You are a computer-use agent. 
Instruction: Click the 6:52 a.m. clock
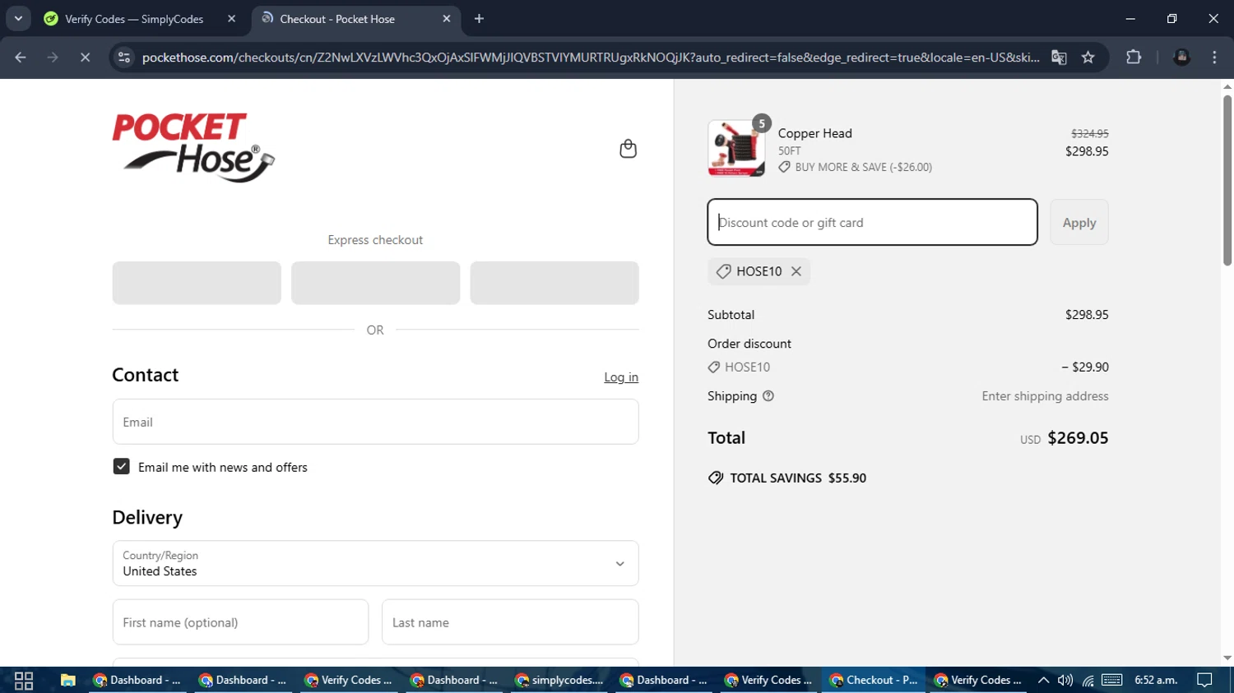(x=1156, y=681)
